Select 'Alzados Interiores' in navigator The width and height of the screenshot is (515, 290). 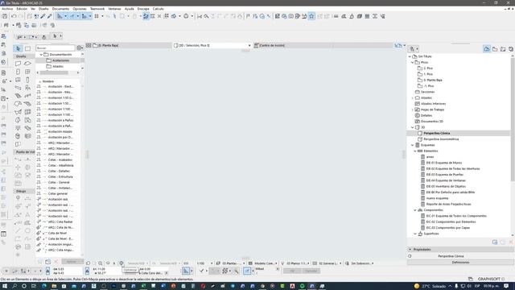pyautogui.click(x=433, y=104)
